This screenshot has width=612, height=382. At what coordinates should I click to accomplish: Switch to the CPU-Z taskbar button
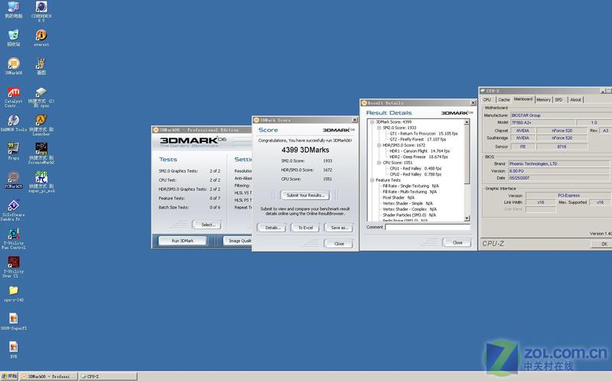pos(108,377)
